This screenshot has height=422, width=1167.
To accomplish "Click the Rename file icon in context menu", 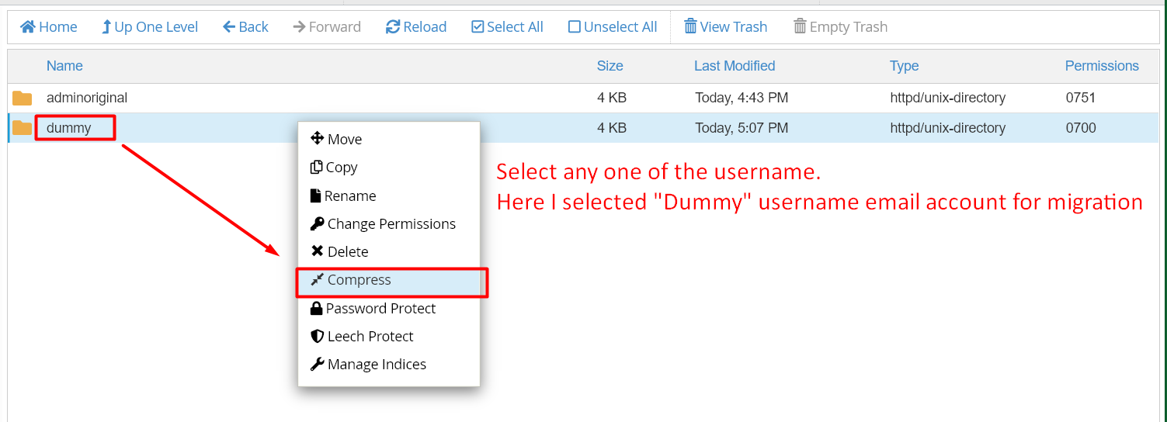I will pos(315,195).
